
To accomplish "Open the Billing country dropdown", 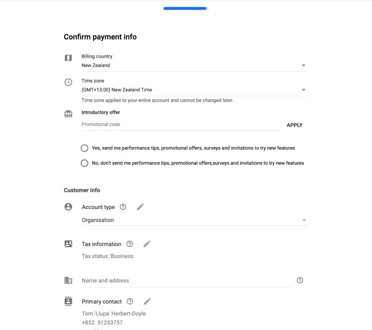I will pos(195,66).
